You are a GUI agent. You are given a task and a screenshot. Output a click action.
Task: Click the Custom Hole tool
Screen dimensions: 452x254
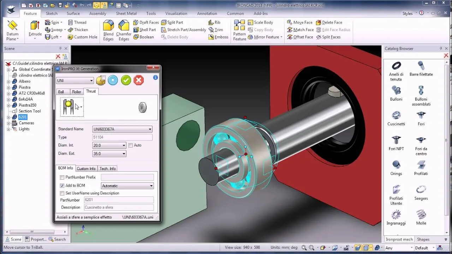click(82, 37)
